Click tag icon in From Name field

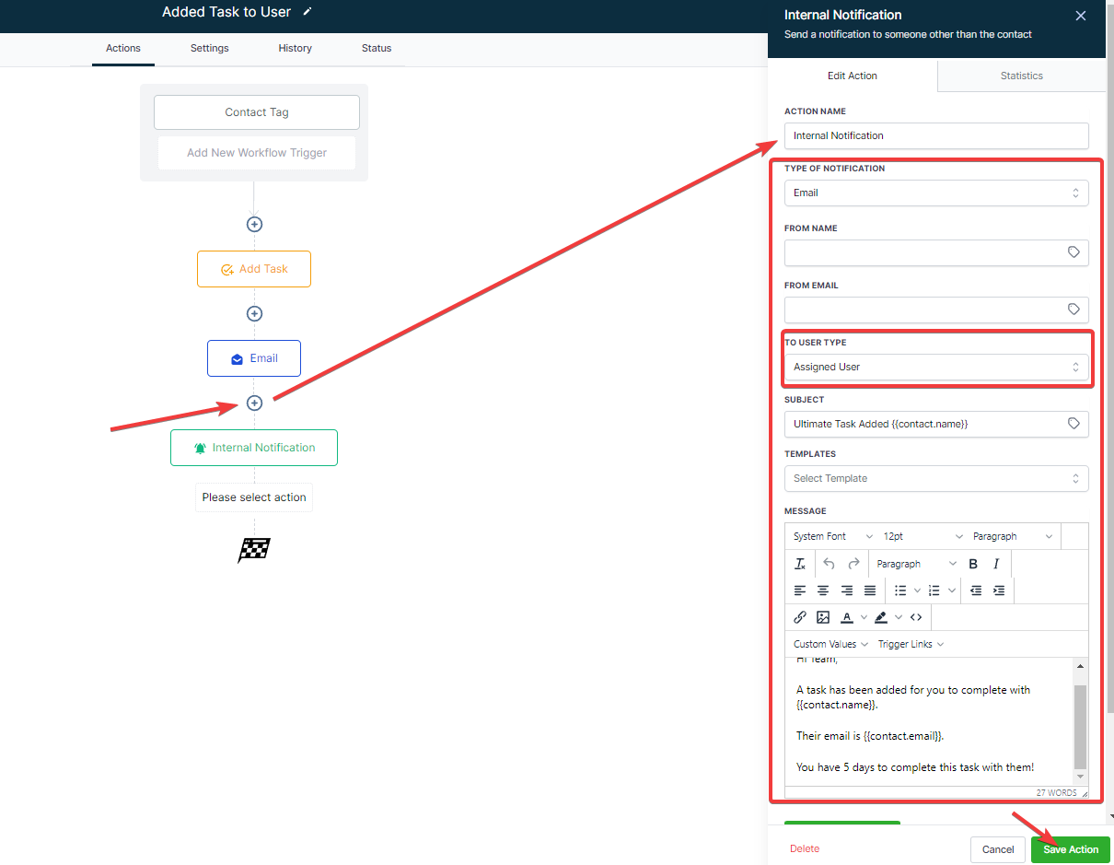coord(1073,251)
